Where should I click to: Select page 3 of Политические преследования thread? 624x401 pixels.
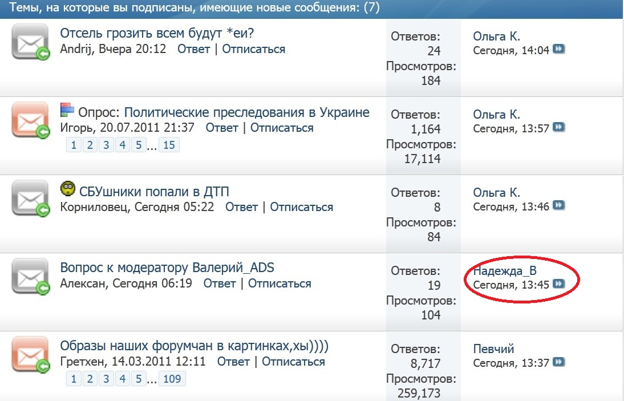point(106,145)
